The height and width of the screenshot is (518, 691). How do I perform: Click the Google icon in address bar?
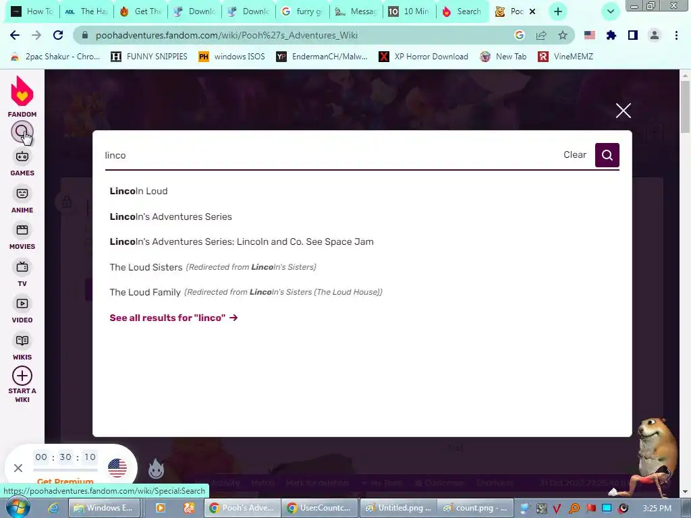tap(519, 35)
